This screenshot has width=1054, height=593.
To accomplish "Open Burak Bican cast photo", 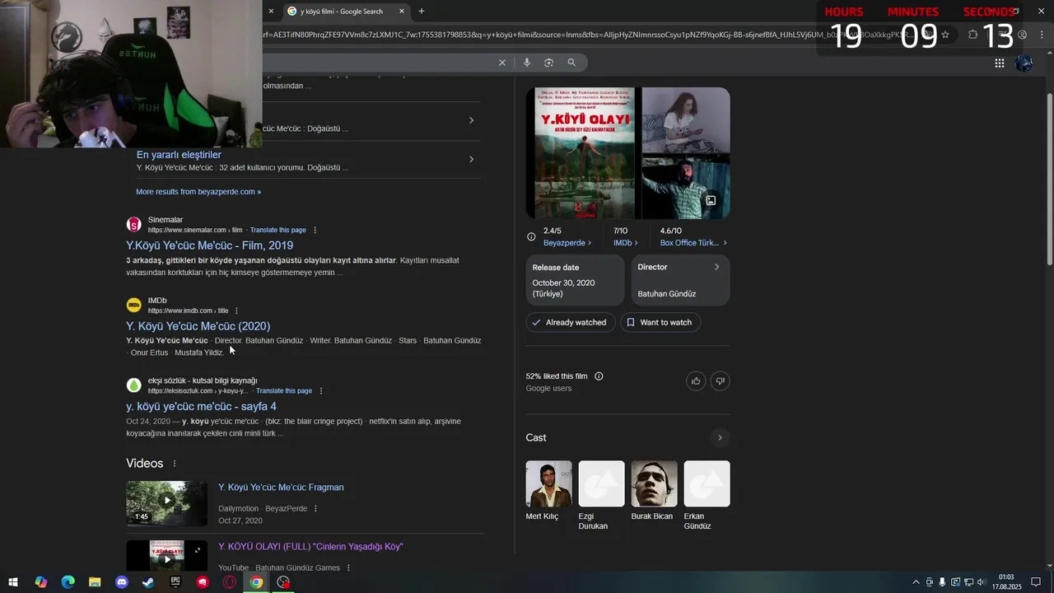I will click(x=654, y=483).
